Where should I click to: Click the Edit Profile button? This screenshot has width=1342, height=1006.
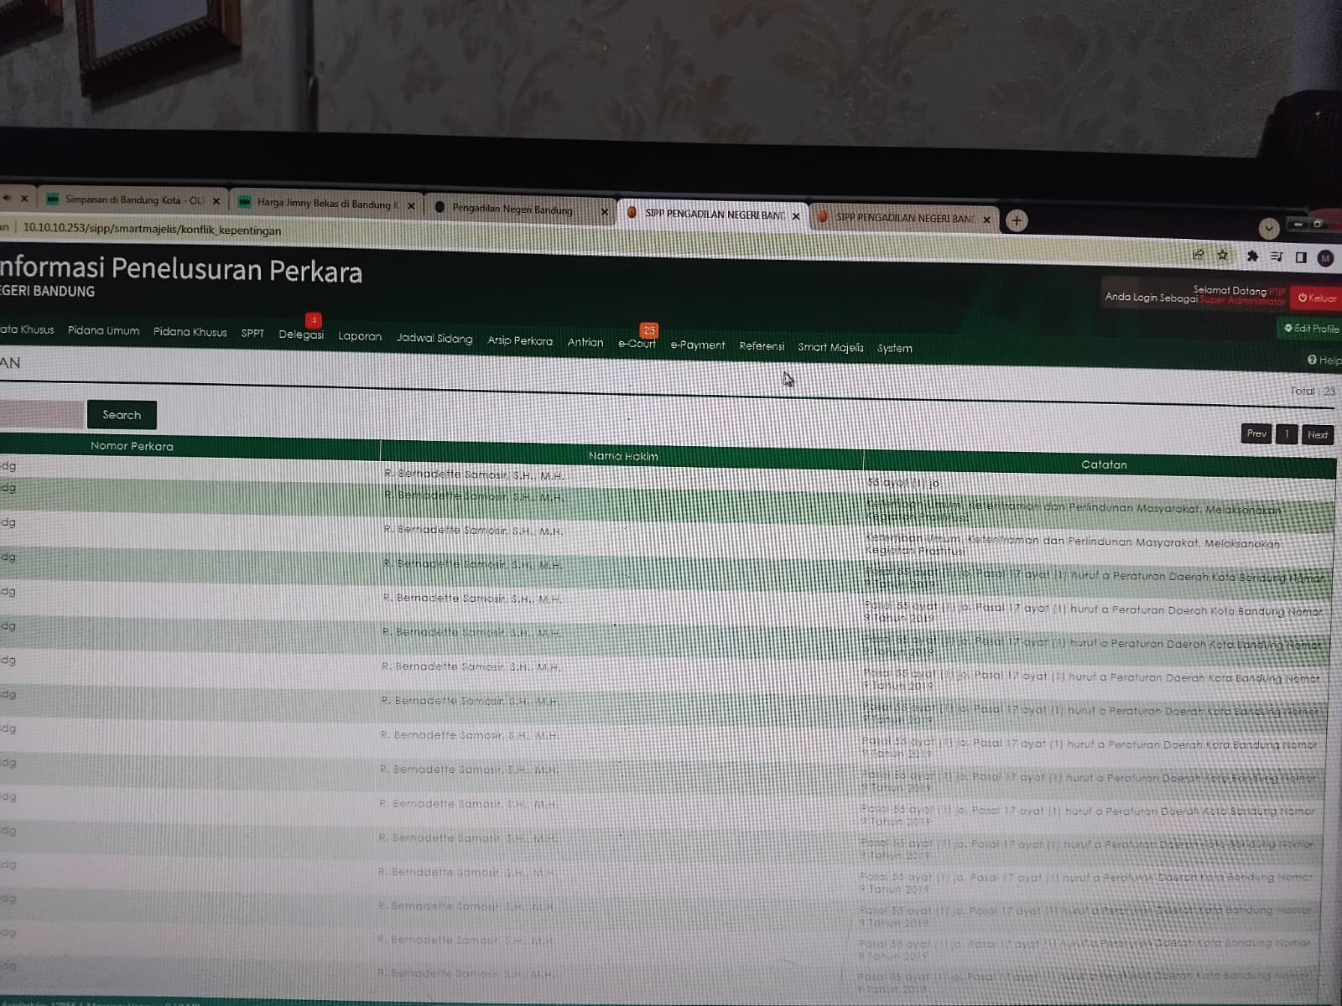(1311, 329)
